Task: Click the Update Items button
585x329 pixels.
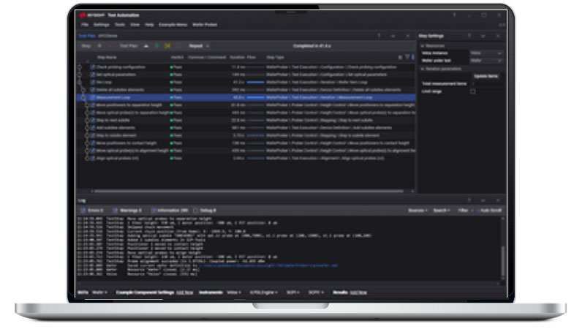Action: click(486, 76)
